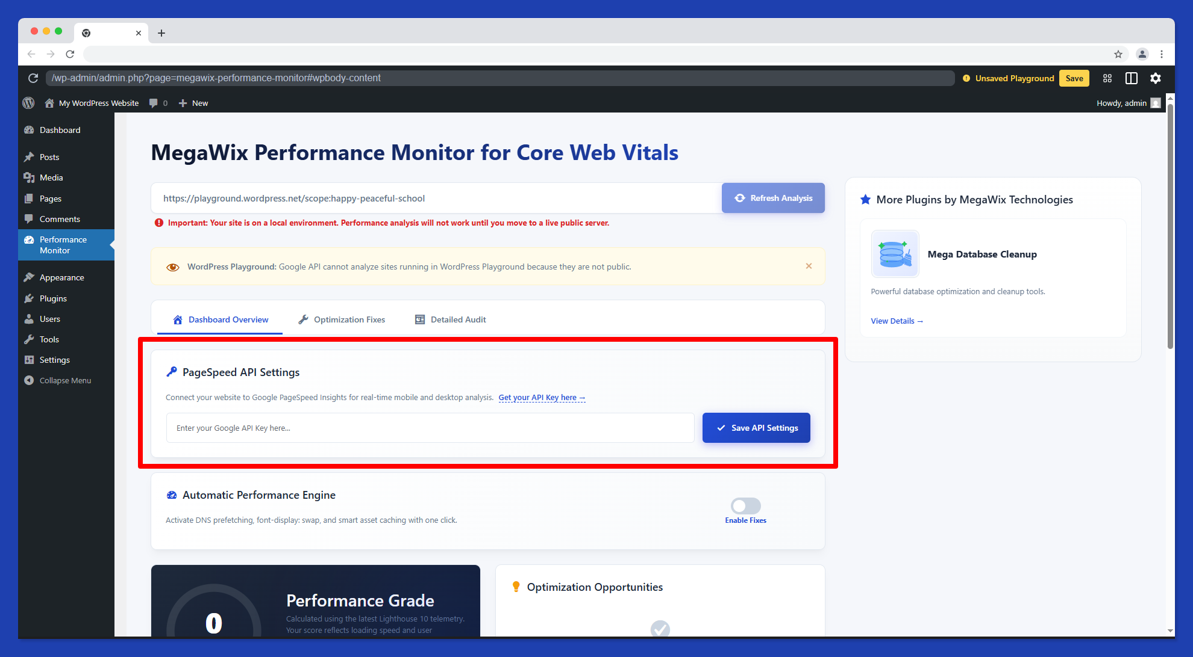Click the WordPress logo in the admin bar
Image resolution: width=1193 pixels, height=657 pixels.
(28, 103)
